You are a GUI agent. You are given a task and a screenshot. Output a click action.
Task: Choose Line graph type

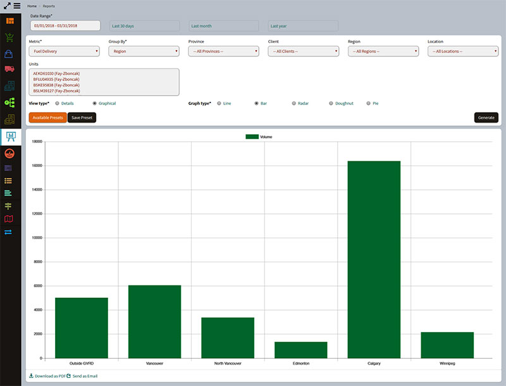[x=219, y=103]
